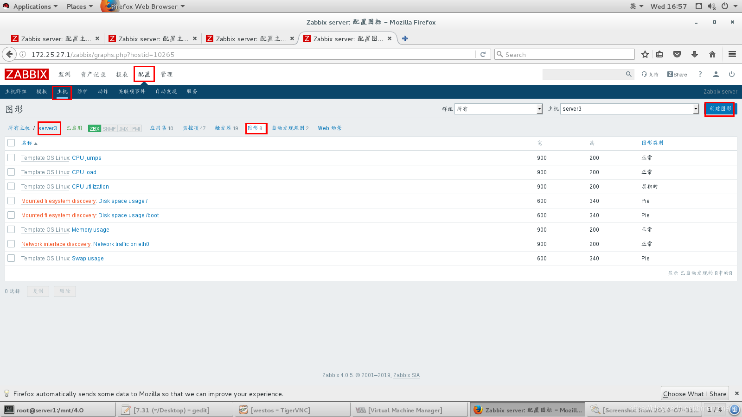
Task: Click the SNMP availability badge
Action: tap(109, 128)
